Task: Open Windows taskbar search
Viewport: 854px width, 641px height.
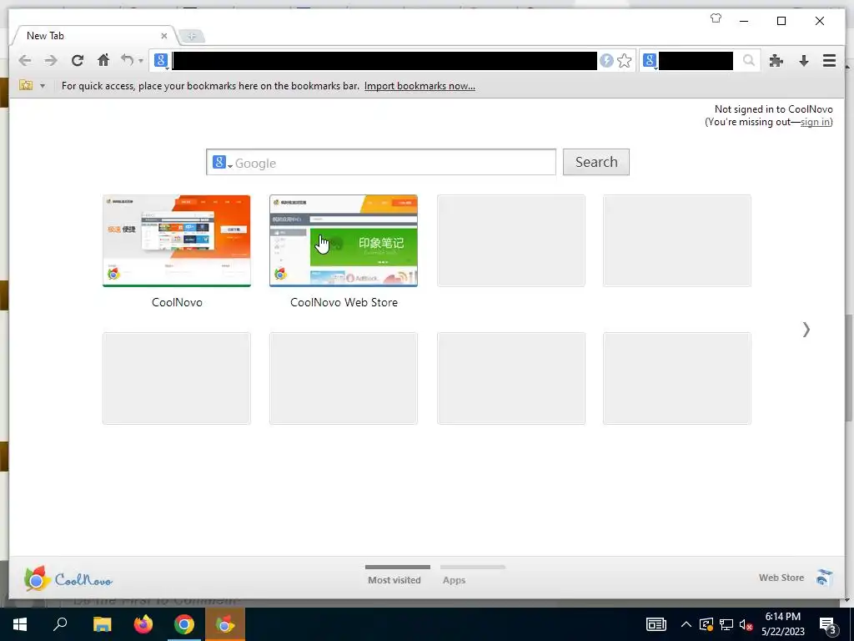Action: click(x=60, y=624)
